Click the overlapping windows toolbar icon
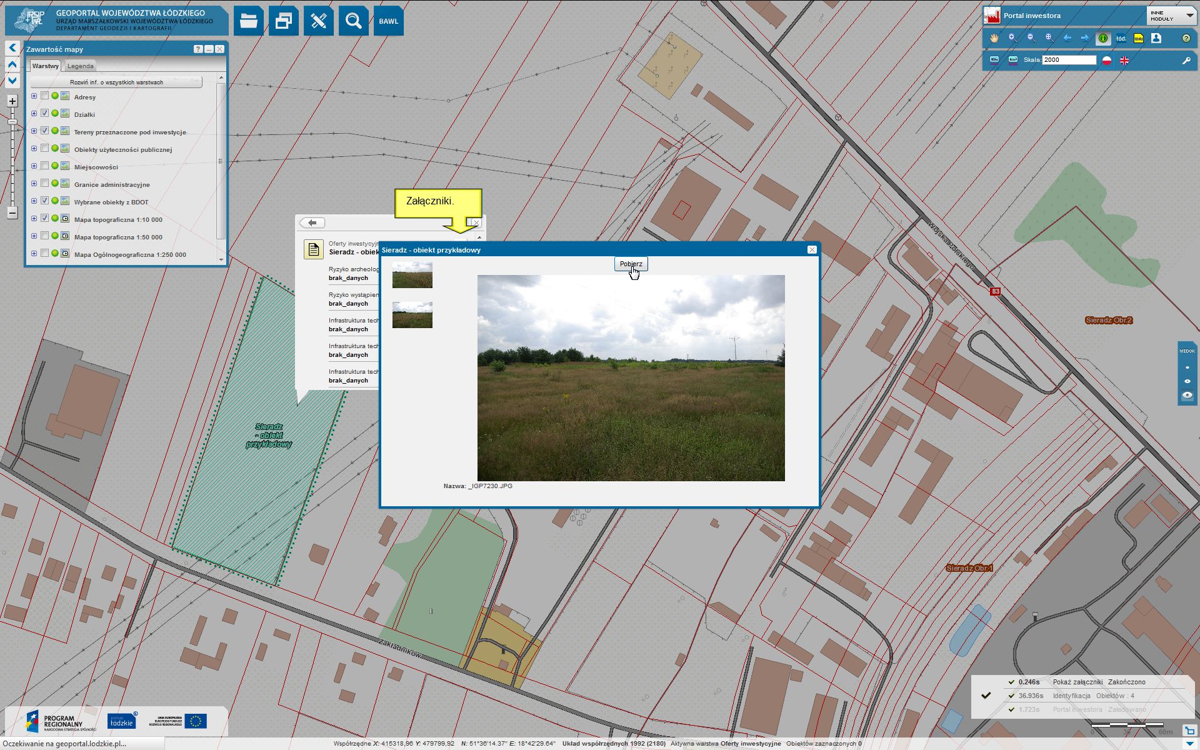The height and width of the screenshot is (750, 1200). (x=284, y=21)
